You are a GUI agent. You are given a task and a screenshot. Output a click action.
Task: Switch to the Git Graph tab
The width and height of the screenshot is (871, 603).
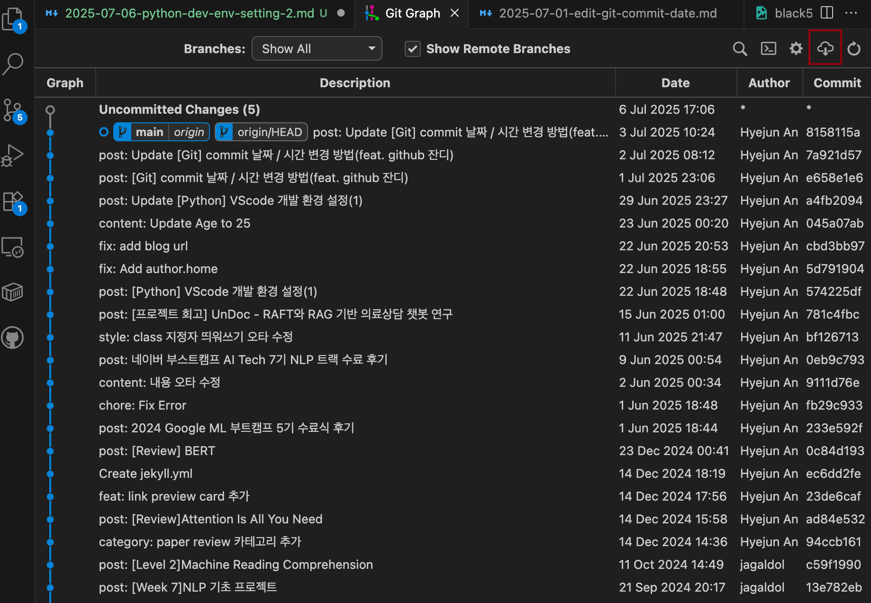(x=412, y=13)
